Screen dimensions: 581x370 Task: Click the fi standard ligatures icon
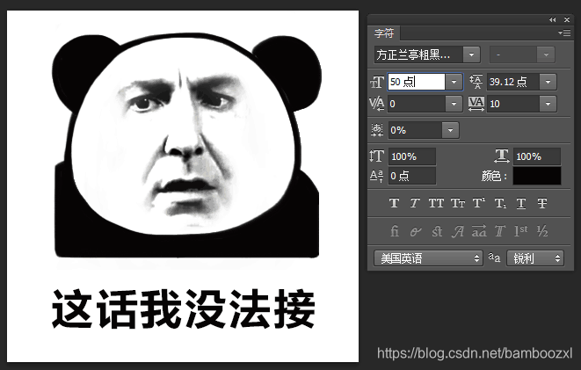point(395,231)
